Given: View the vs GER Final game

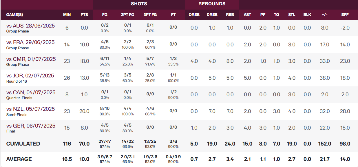Looking at the screenshot, I should click(31, 126).
